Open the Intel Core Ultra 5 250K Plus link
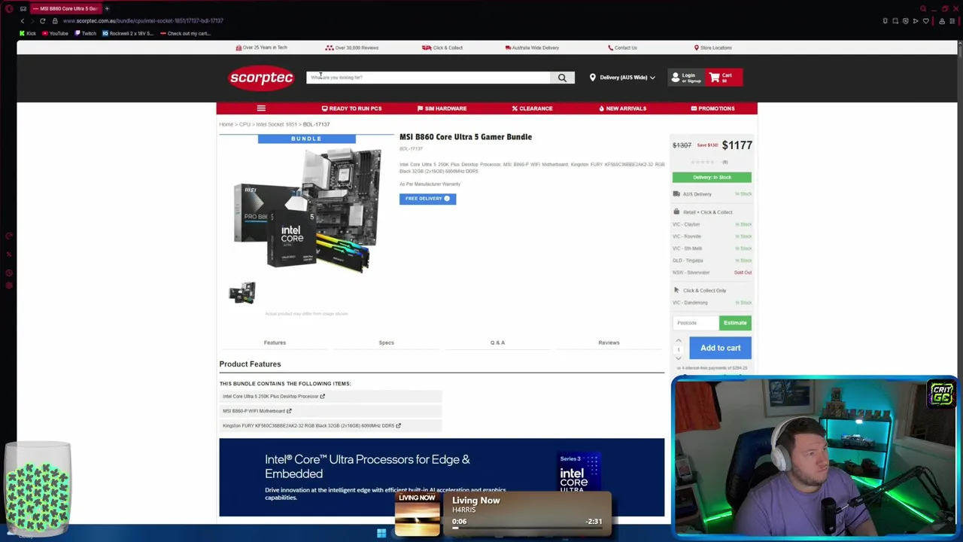The width and height of the screenshot is (963, 542). (x=273, y=396)
